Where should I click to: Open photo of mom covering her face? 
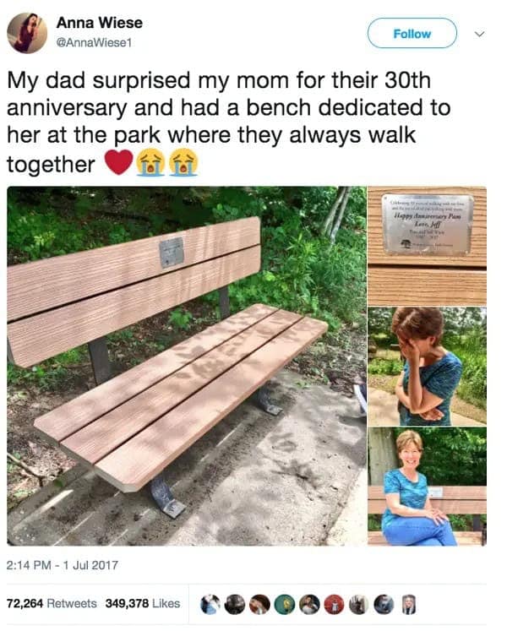point(427,366)
